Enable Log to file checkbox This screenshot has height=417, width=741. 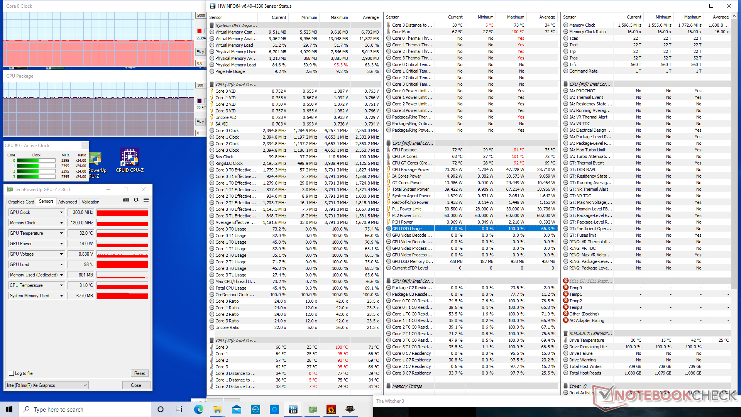12,373
